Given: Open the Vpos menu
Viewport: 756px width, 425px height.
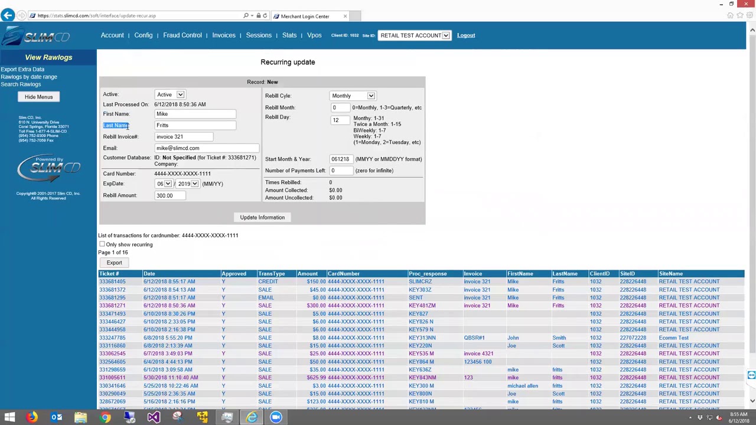Looking at the screenshot, I should (314, 35).
